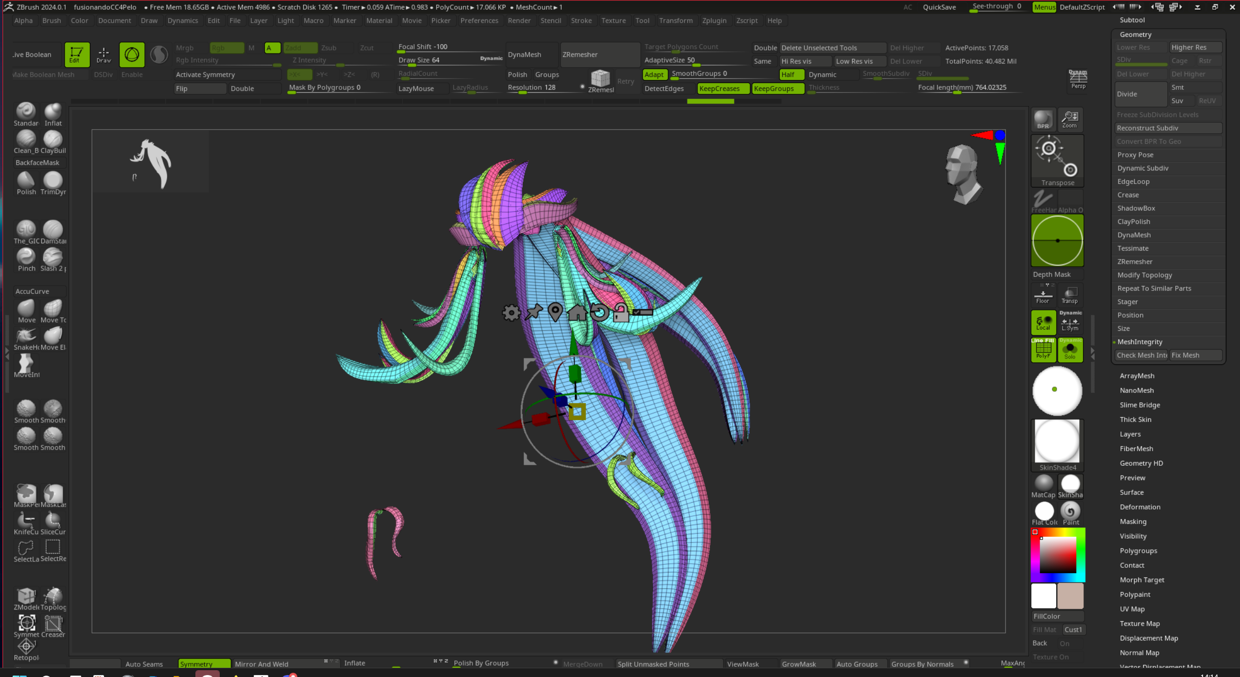Image resolution: width=1240 pixels, height=677 pixels.
Task: Select the Transpose tool icon
Action: click(x=1057, y=160)
